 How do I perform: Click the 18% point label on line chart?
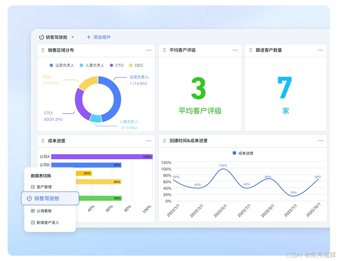pyautogui.click(x=293, y=193)
